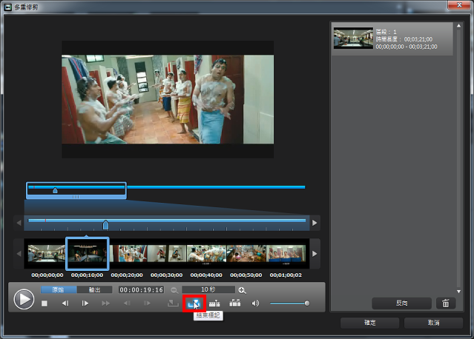The width and height of the screenshot is (474, 339).
Task: Click the overview zoom window grip handle
Action: (x=76, y=197)
